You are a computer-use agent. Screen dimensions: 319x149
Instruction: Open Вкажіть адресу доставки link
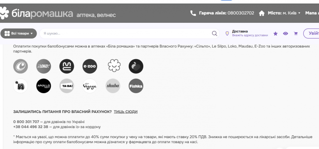tap(250, 35)
